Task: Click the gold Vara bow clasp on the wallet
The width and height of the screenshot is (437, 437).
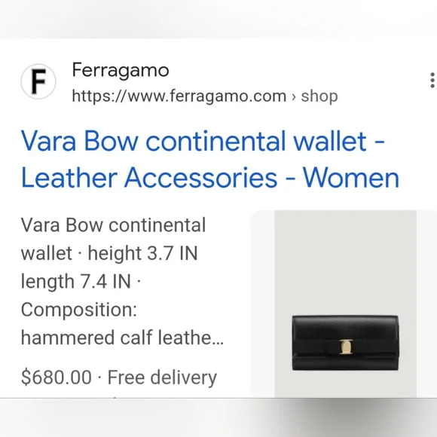Action: point(346,347)
